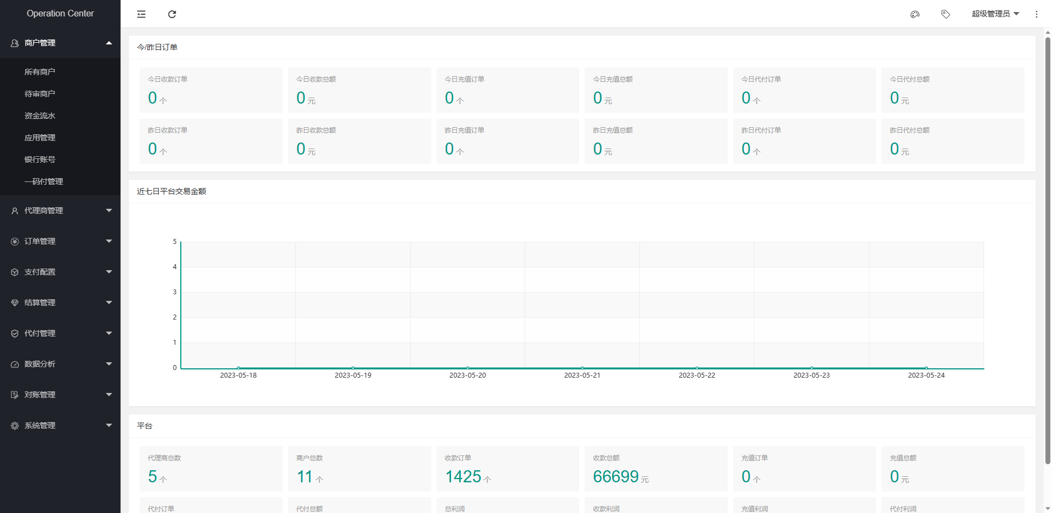Expand 系统管理 using its arrow

109,425
